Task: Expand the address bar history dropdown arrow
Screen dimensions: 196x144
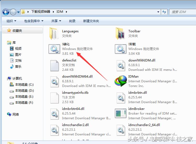Action: pos(158,12)
